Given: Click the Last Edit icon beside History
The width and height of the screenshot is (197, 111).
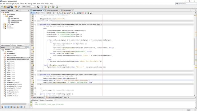Looking at the screenshot, I should (x=48, y=13).
